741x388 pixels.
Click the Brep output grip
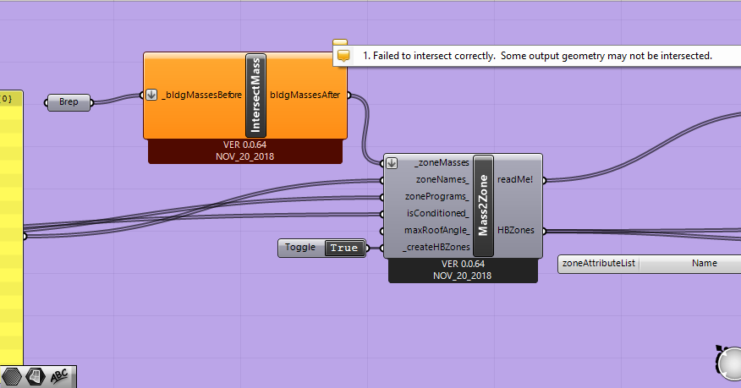91,102
